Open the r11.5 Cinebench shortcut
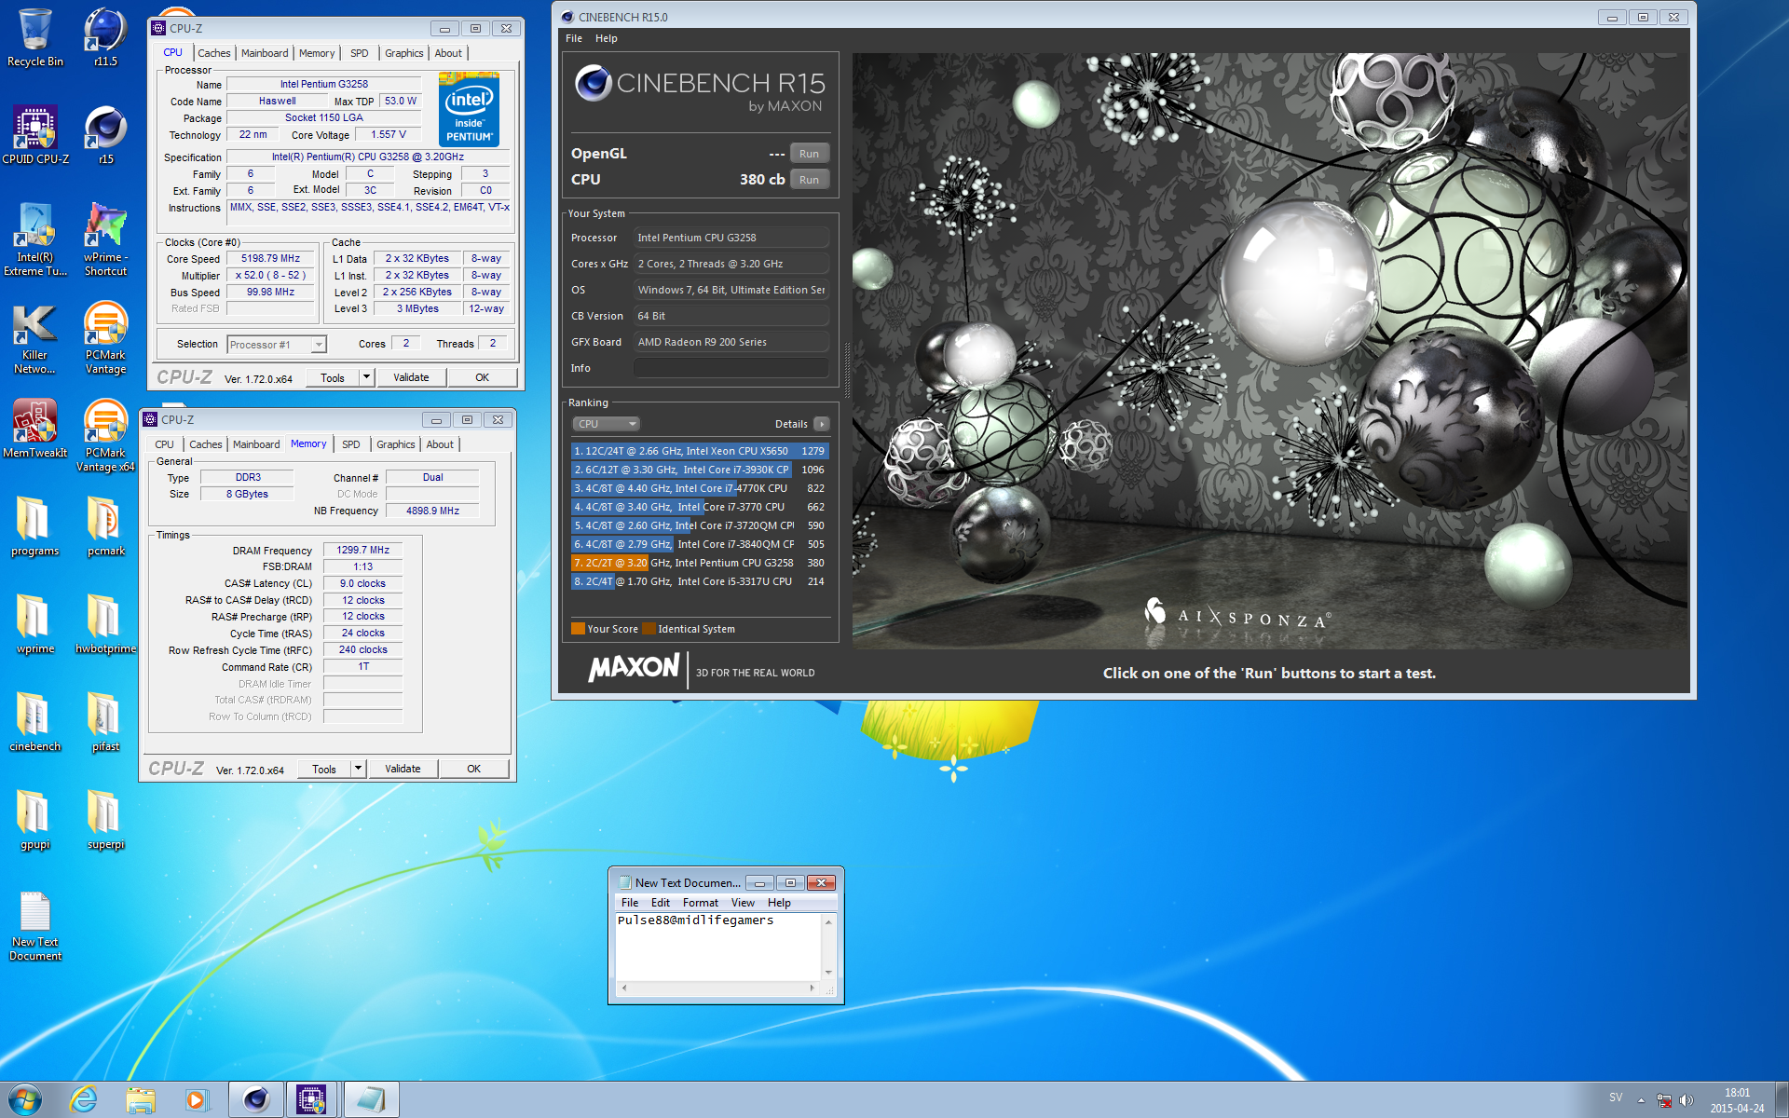1789x1118 pixels. (x=105, y=37)
